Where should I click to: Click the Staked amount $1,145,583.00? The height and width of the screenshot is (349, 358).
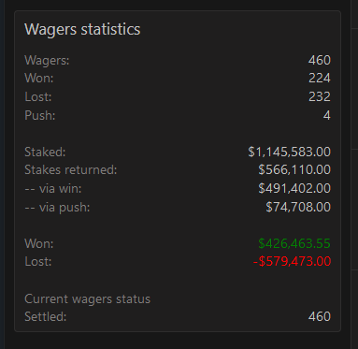[x=290, y=152]
